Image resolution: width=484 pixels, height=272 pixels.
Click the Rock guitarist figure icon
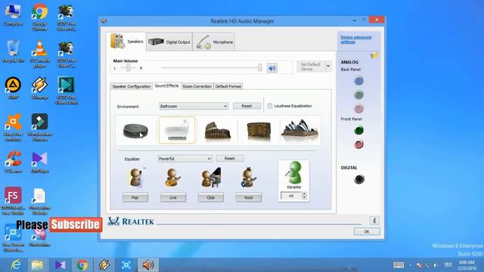pyautogui.click(x=249, y=178)
